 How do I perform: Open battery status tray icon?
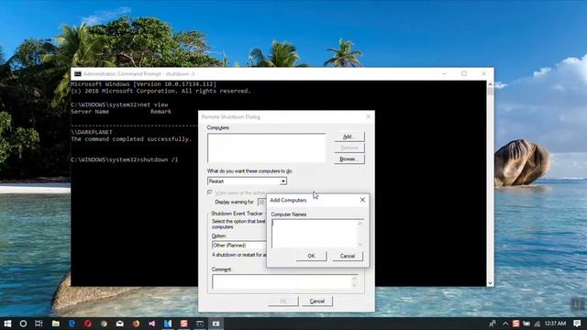(526, 324)
